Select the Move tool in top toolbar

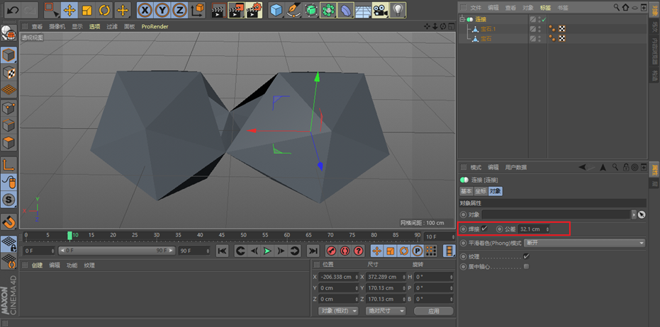coord(69,10)
